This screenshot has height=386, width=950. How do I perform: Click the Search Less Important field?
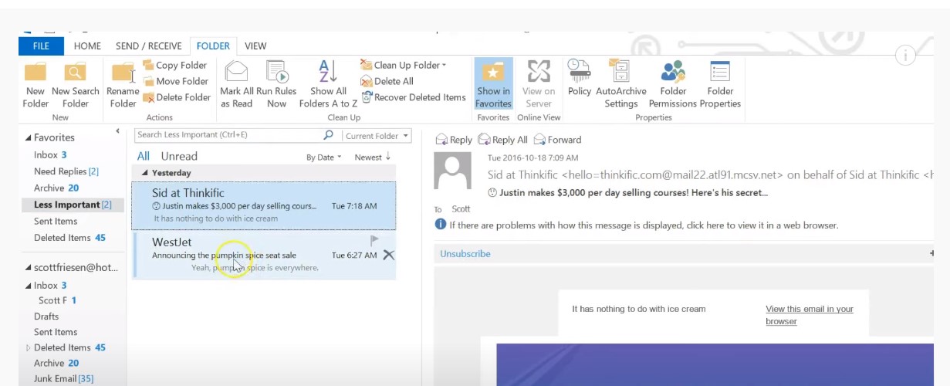click(228, 135)
